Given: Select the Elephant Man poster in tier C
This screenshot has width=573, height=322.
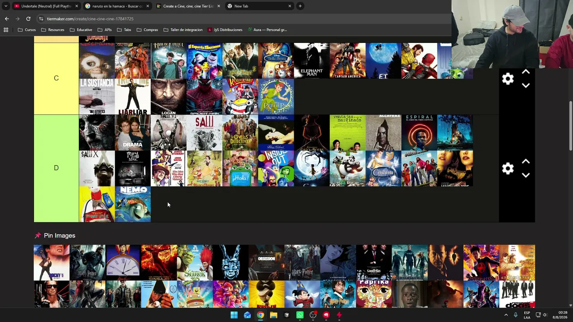Looking at the screenshot, I should 312,61.
